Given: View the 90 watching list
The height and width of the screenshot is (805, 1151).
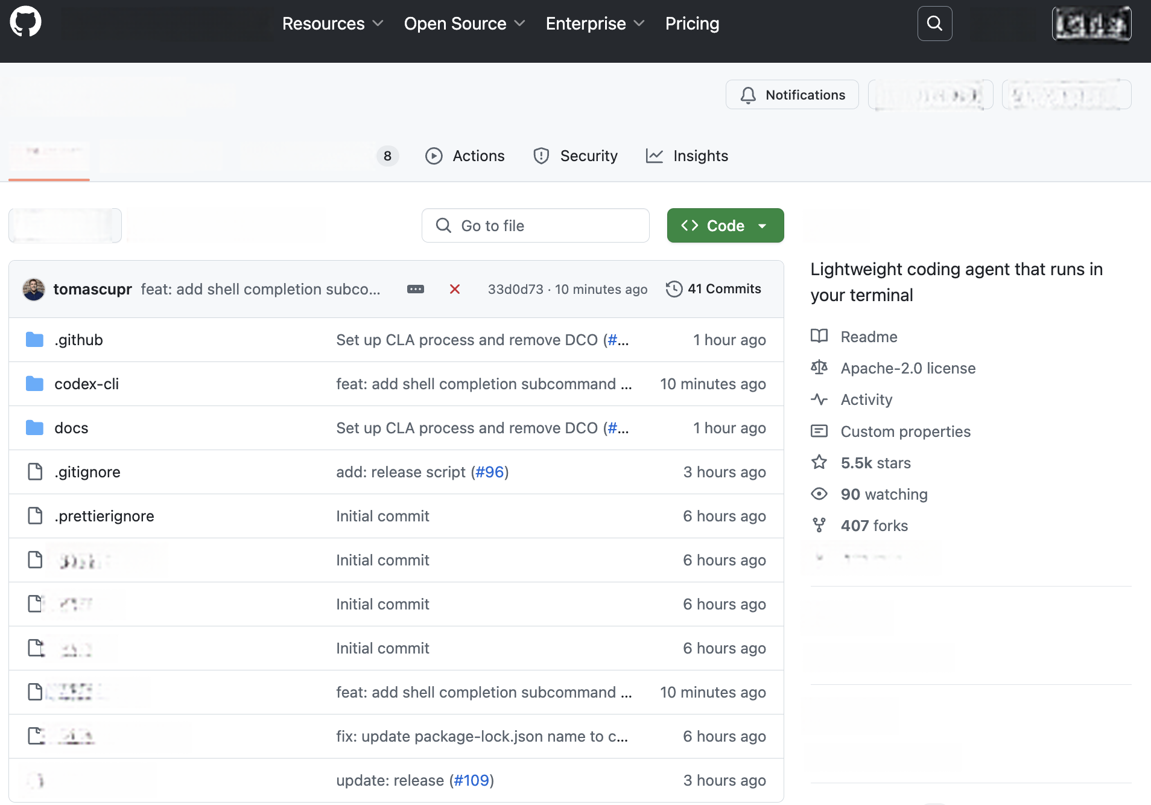Looking at the screenshot, I should (x=884, y=494).
